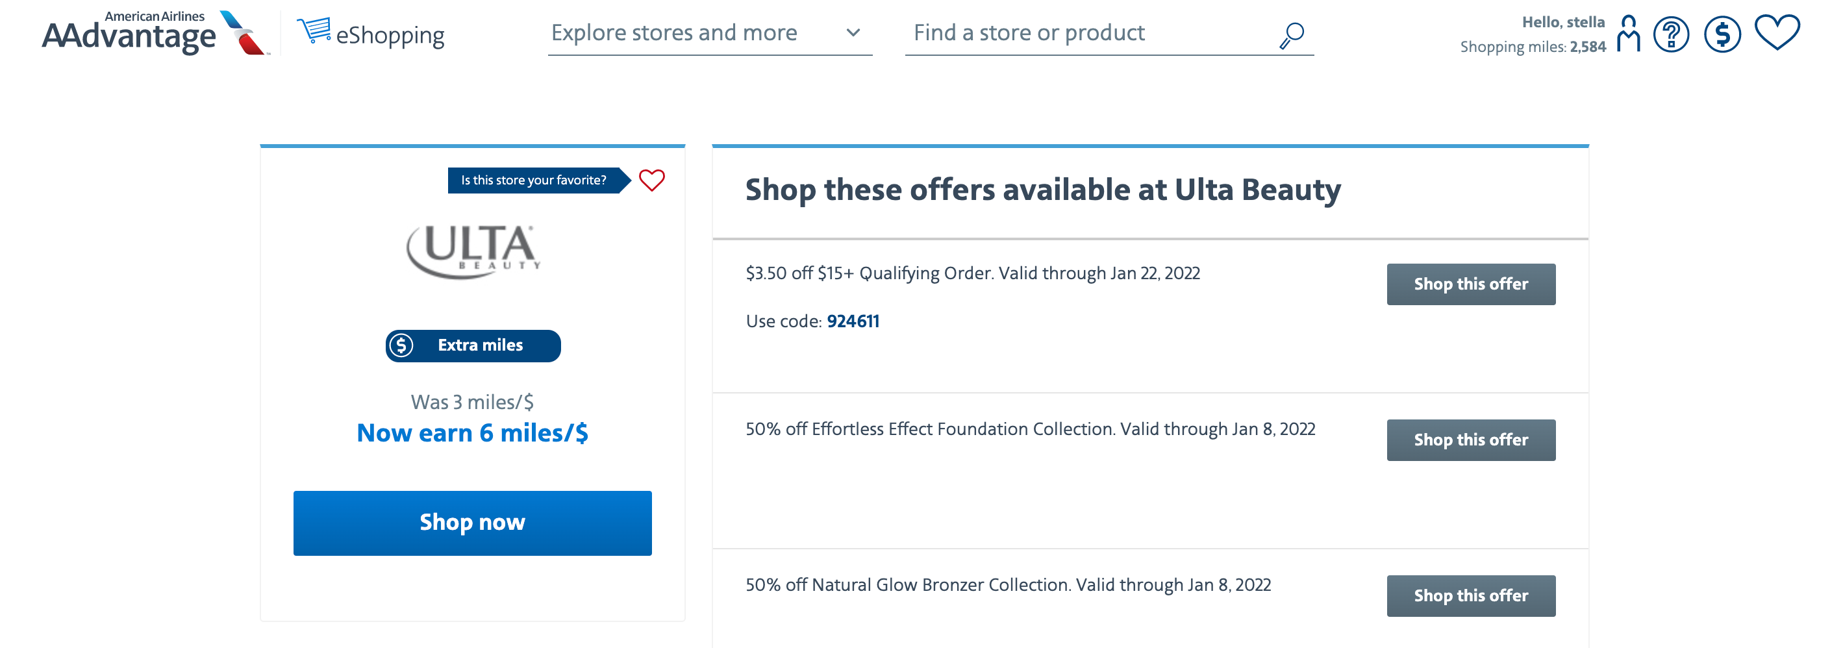This screenshot has height=648, width=1843.
Task: Open the account profile icon
Action: [1628, 34]
